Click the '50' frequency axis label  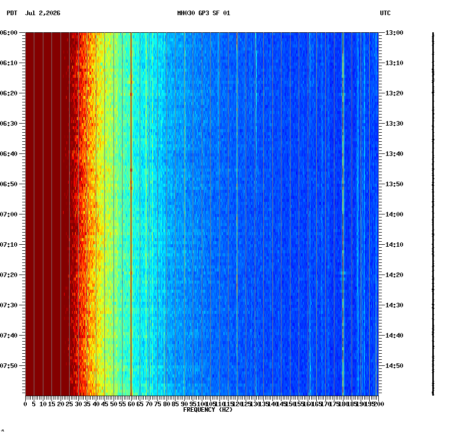tap(113, 404)
